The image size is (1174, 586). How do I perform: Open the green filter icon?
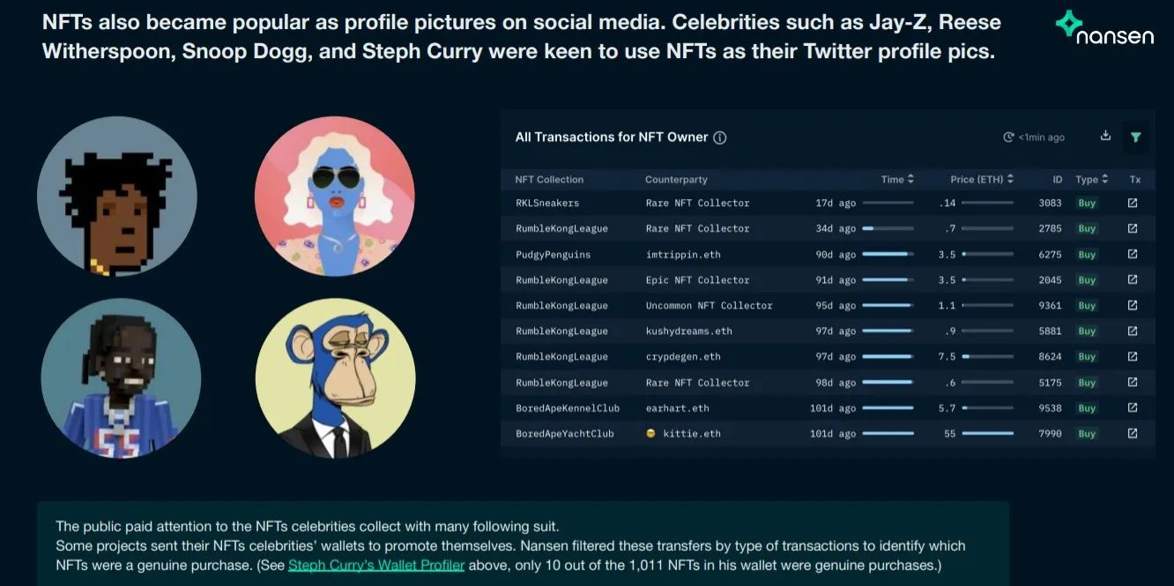click(x=1135, y=137)
